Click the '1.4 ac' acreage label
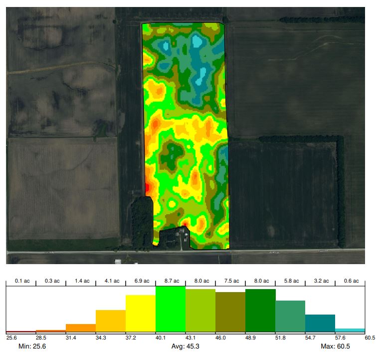The image size is (382, 357). pos(82,281)
